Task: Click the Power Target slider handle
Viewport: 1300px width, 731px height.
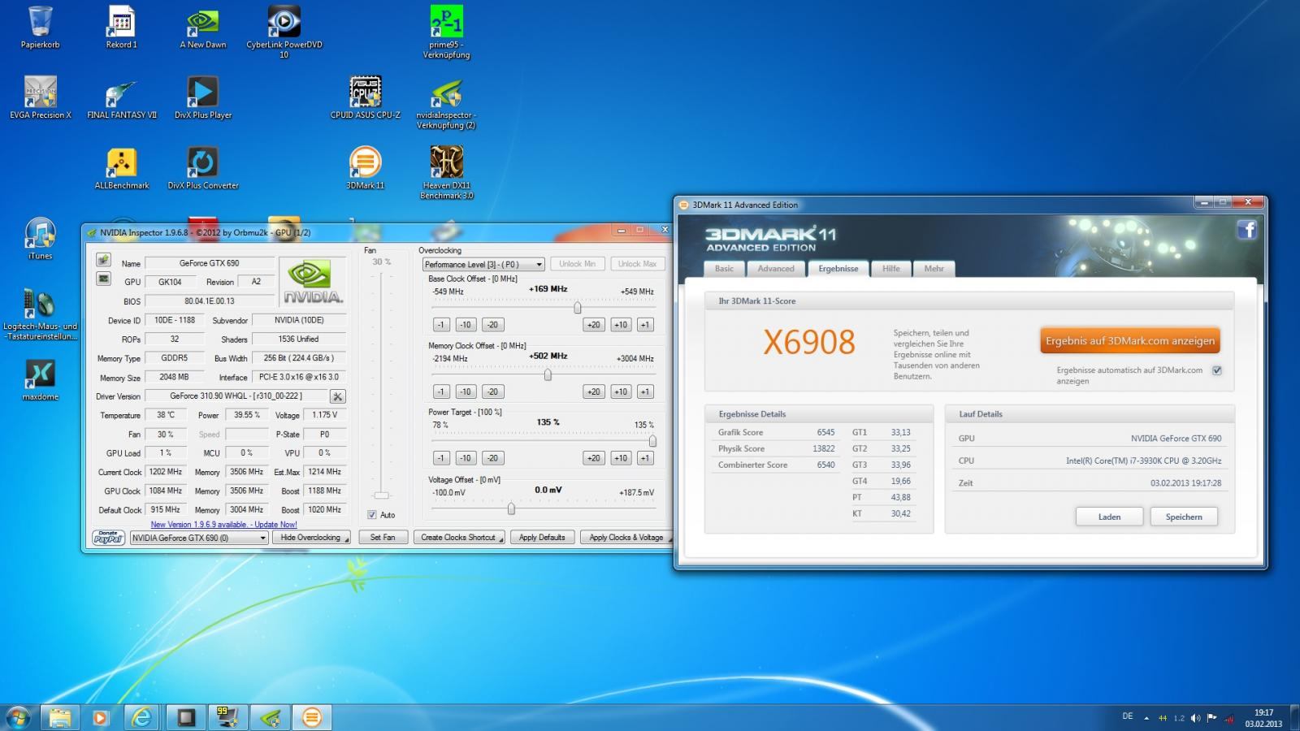Action: pos(652,441)
